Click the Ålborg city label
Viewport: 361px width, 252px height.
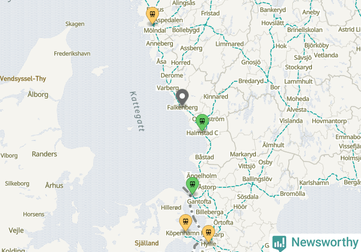38,94
